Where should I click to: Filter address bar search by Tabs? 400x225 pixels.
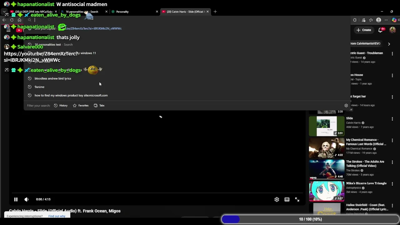click(99, 106)
